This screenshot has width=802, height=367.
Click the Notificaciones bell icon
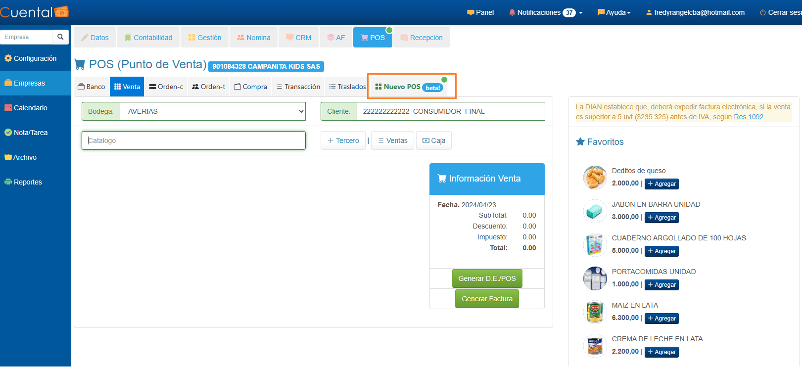(512, 12)
